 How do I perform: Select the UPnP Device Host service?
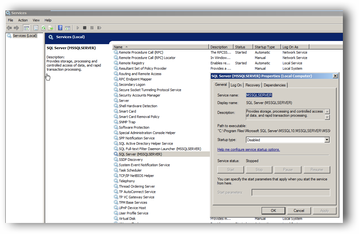coord(132,208)
